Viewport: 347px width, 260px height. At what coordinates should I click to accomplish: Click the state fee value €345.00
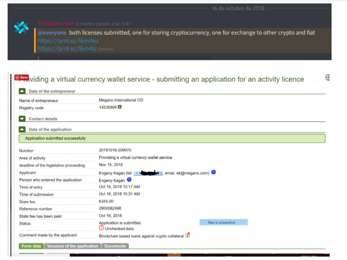click(x=106, y=201)
